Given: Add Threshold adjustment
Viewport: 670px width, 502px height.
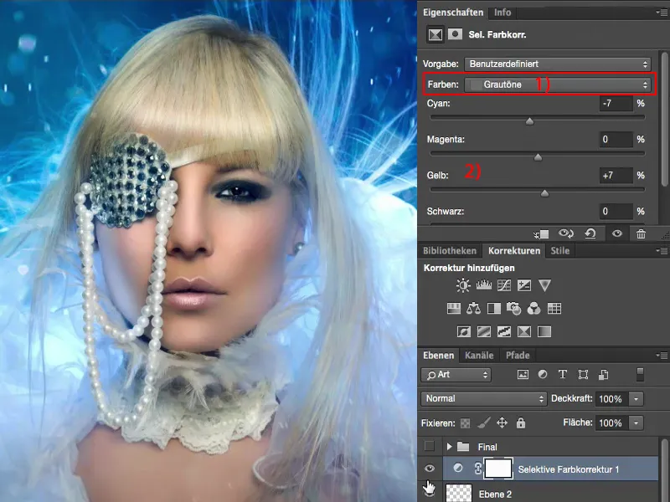Looking at the screenshot, I should coord(504,331).
